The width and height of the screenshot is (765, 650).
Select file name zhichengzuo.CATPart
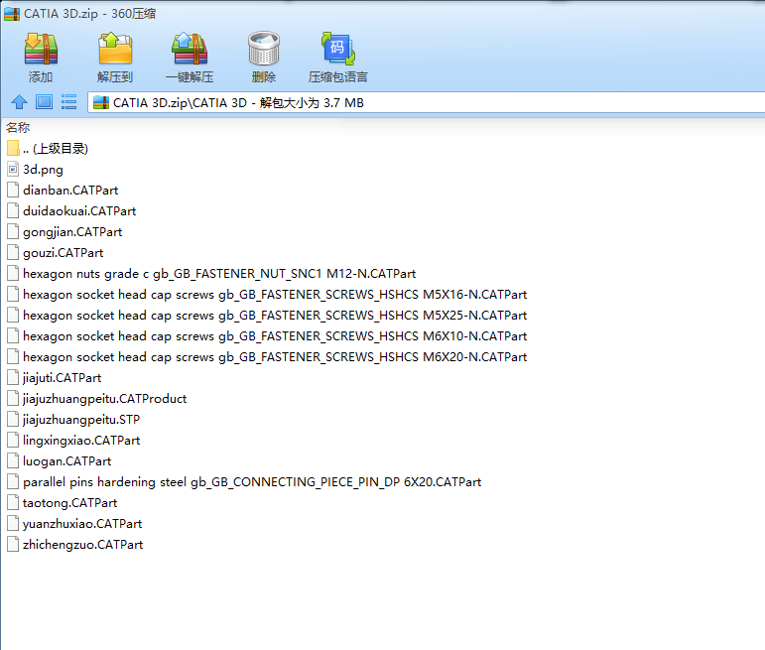point(82,545)
